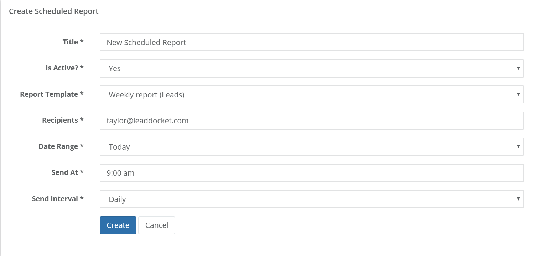Screen dimensions: 534x256
Task: Click the "Recipients *" label
Action: pos(63,120)
